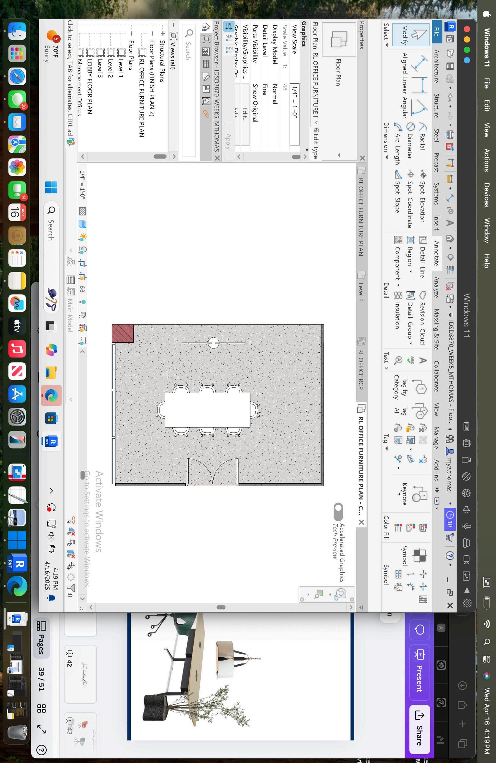Image resolution: width=496 pixels, height=763 pixels.
Task: Pick the Diameter dimension tool
Action: [410, 140]
